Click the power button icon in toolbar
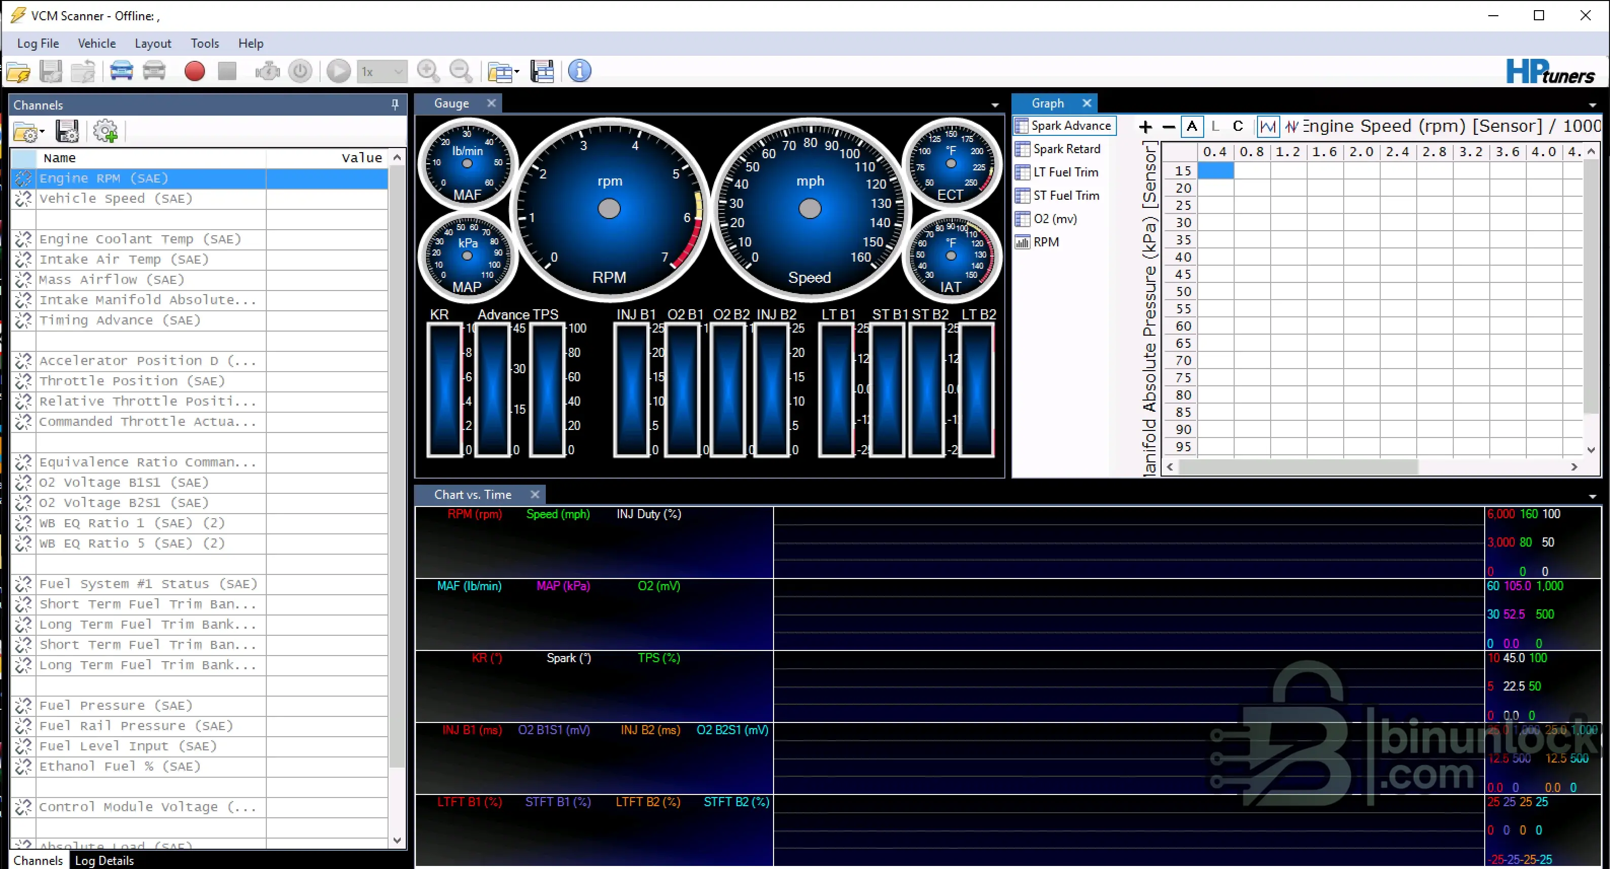This screenshot has height=869, width=1610. 300,71
